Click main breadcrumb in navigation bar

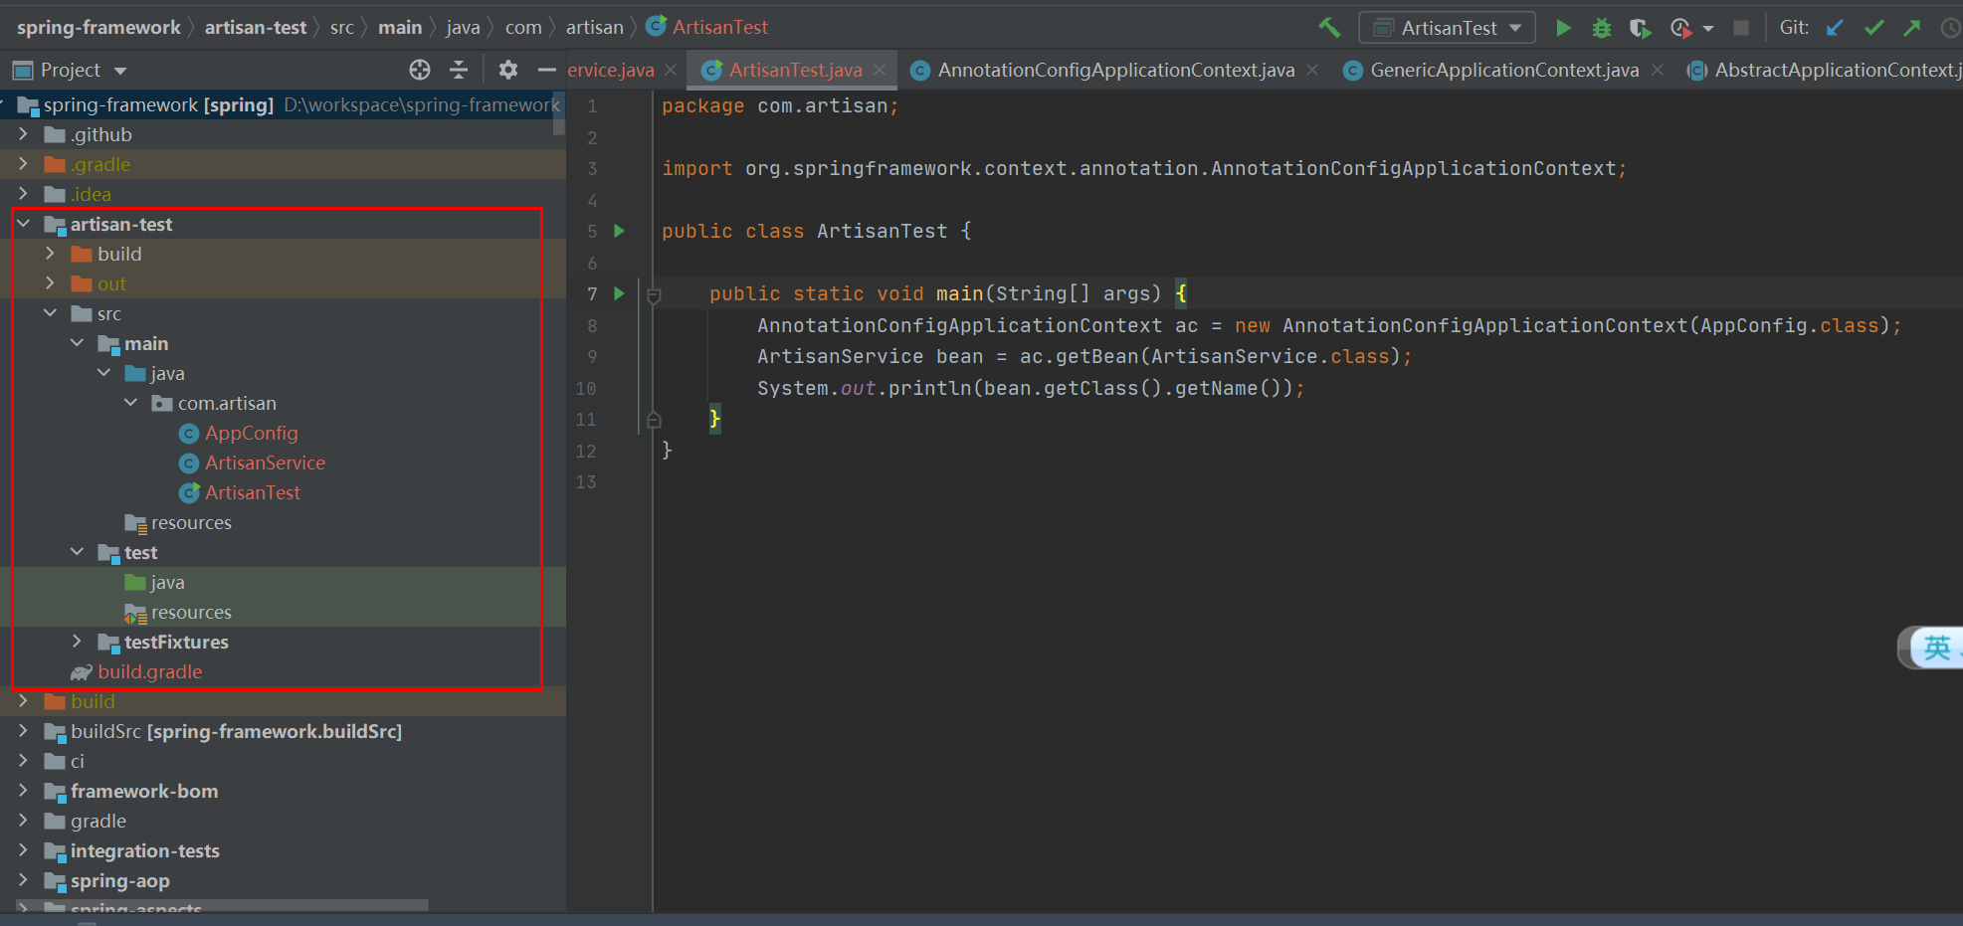click(x=400, y=27)
